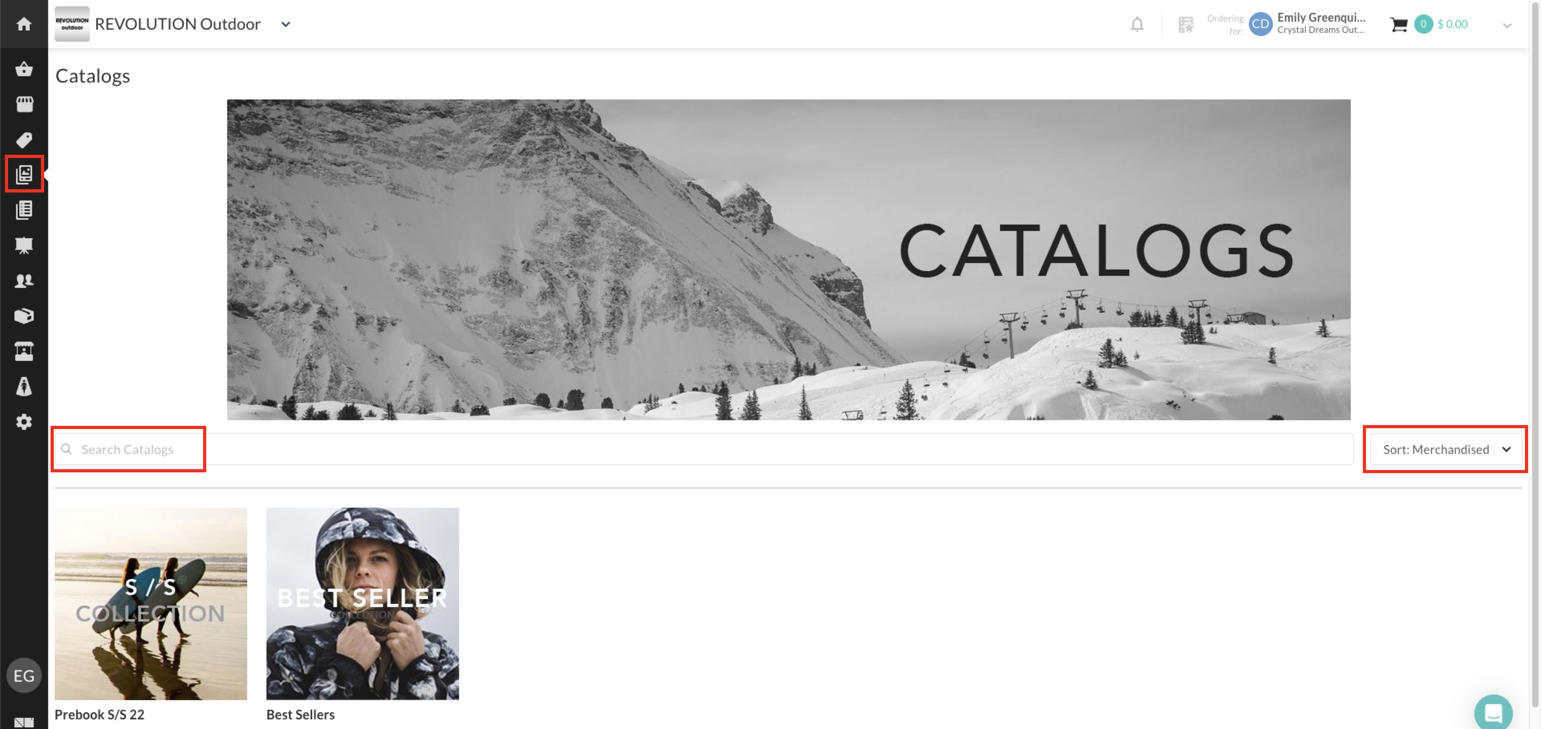
Task: Click the EG user avatar
Action: coord(24,675)
